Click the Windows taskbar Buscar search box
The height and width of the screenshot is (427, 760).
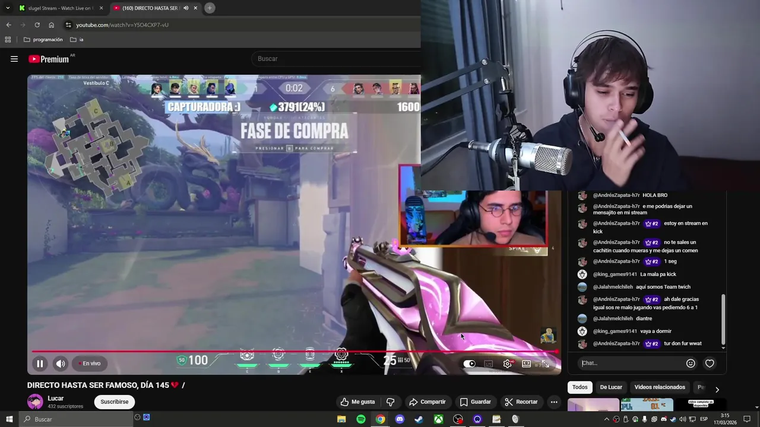pyautogui.click(x=76, y=419)
